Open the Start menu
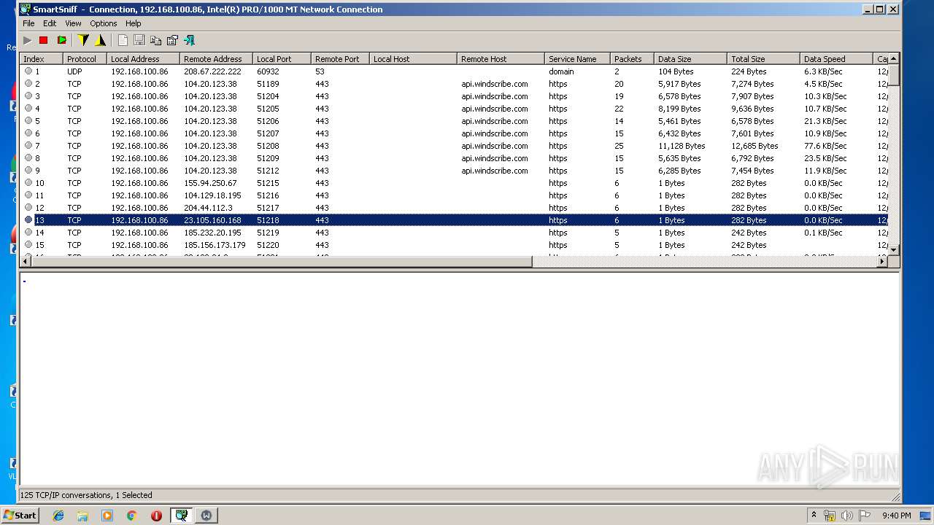 tap(20, 516)
